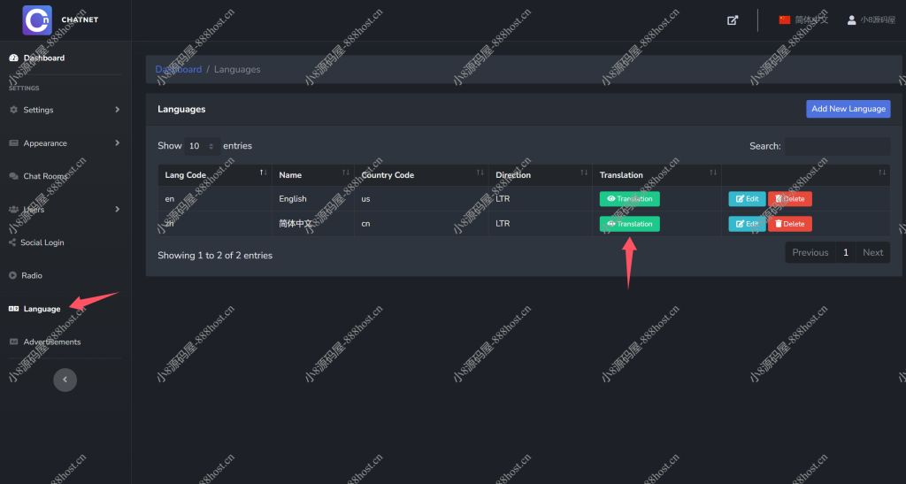Image resolution: width=906 pixels, height=484 pixels.
Task: Edit the 简体中文 language row
Action: 747,224
